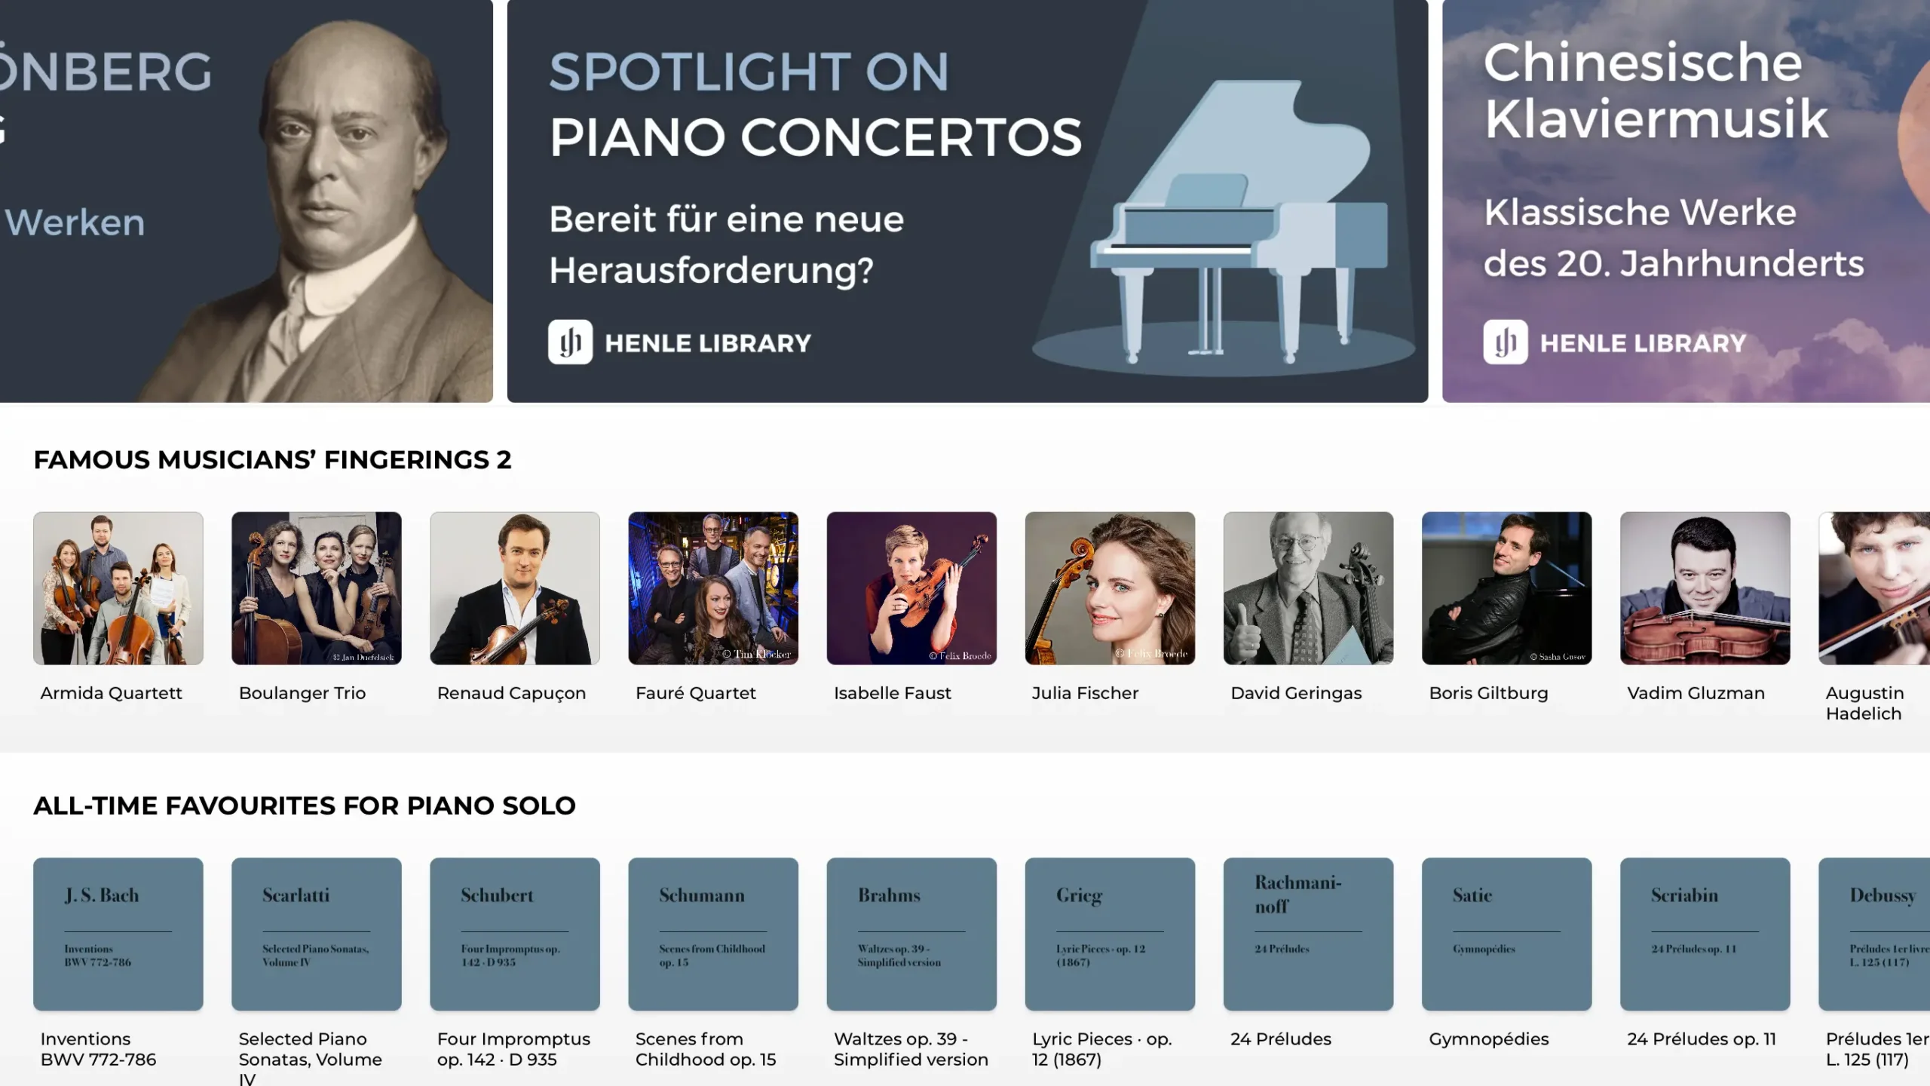Select the Boris Giltburg photo
This screenshot has height=1086, width=1930.
pyautogui.click(x=1507, y=588)
